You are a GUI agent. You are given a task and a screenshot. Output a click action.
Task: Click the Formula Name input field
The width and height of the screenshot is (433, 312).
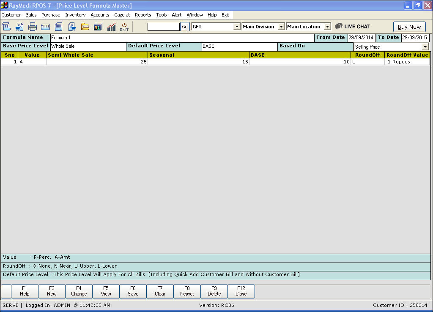182,38
